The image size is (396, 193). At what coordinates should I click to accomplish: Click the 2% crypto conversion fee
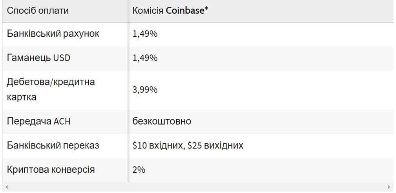click(139, 170)
